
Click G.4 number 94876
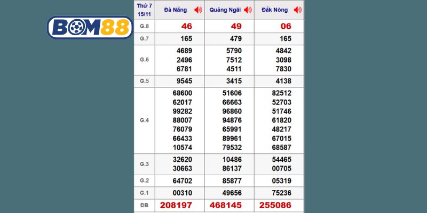(232, 120)
